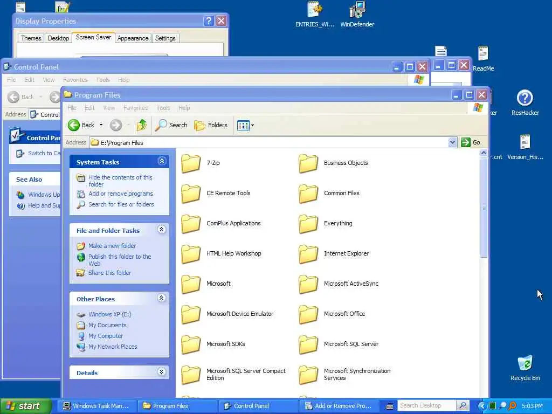Select the Microsoft SDKs folder icon
This screenshot has height=414, width=552.
pyautogui.click(x=191, y=344)
